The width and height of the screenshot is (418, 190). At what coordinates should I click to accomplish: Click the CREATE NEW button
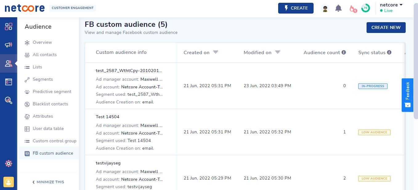coord(386,27)
